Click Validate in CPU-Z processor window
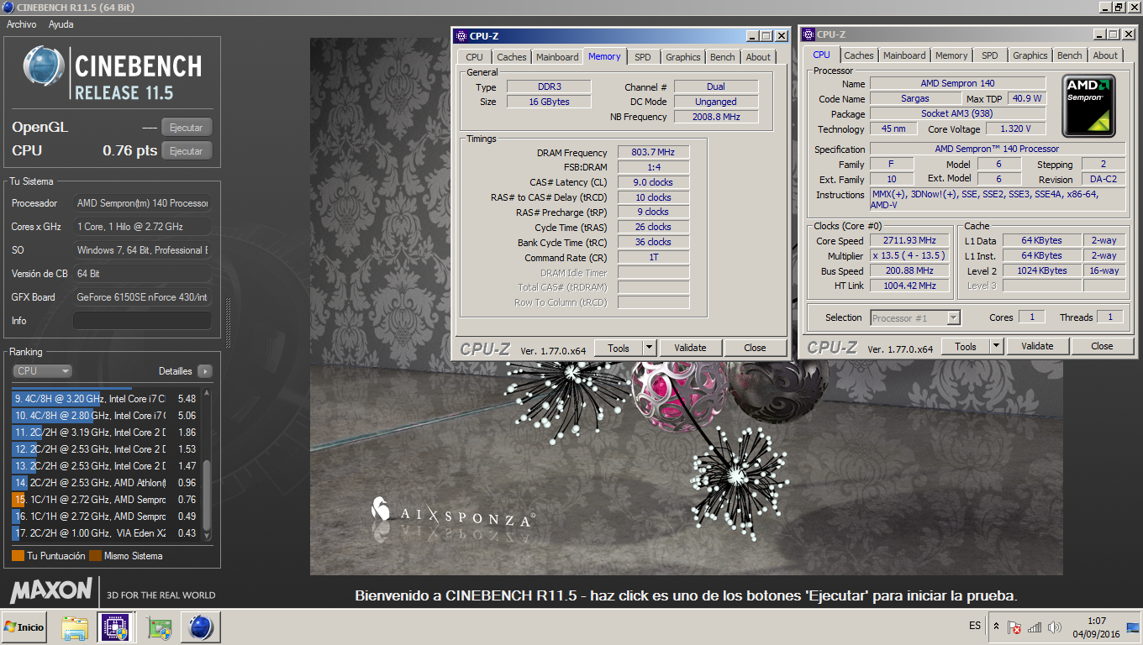 tap(1037, 346)
